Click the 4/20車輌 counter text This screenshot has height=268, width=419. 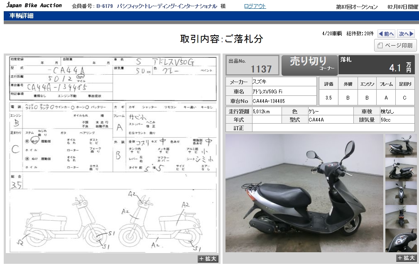[332, 33]
